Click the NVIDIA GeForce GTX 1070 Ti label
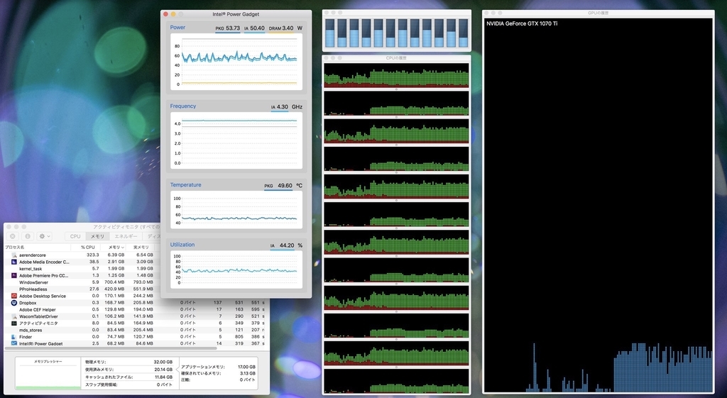The image size is (727, 398). [522, 23]
